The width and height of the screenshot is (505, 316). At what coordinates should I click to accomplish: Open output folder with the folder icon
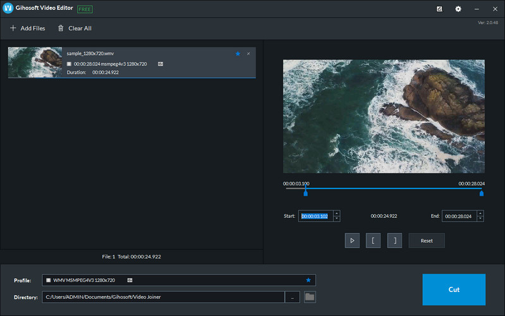click(x=310, y=297)
